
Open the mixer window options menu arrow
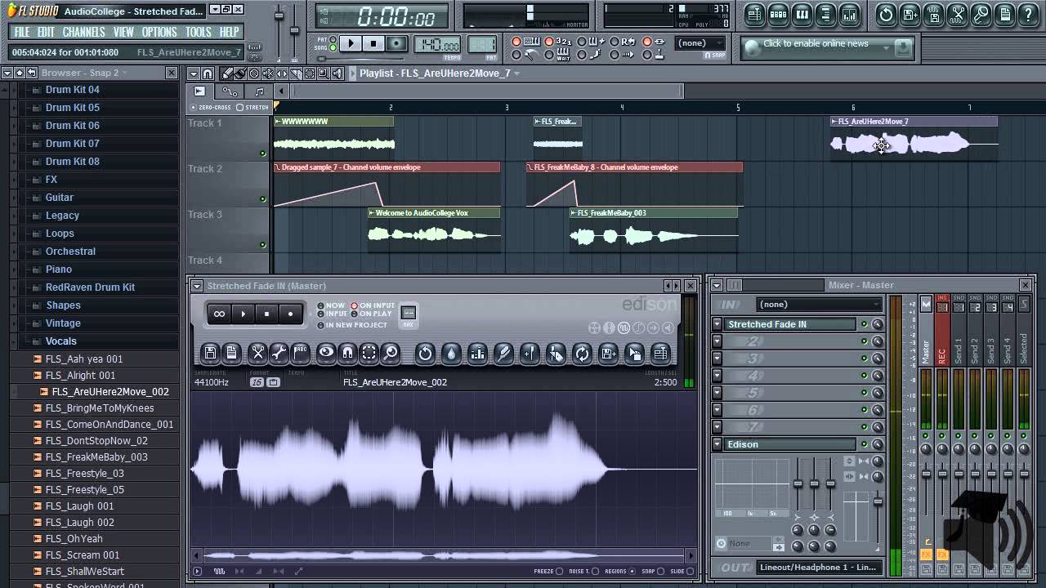tap(717, 285)
